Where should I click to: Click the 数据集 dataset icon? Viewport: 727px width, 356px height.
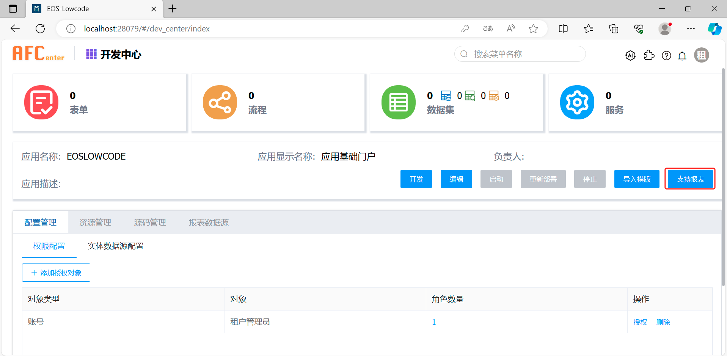tap(398, 102)
